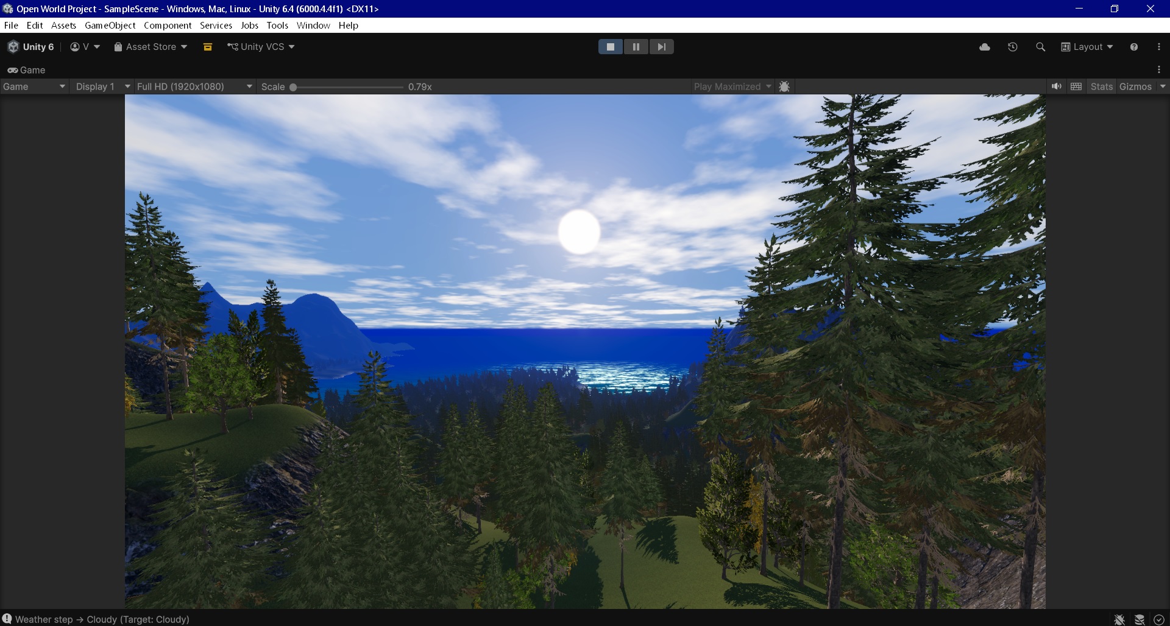Open the Window menu
Viewport: 1170px width, 626px height.
point(313,26)
